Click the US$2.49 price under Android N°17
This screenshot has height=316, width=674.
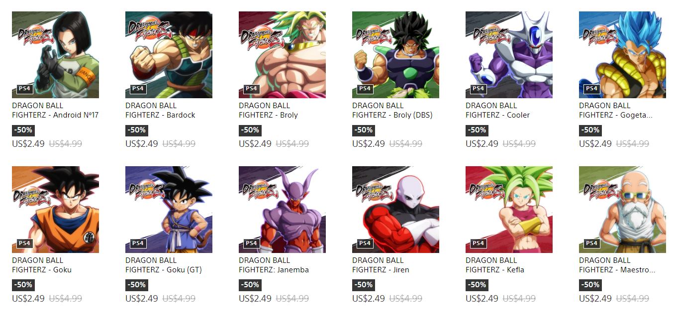[x=28, y=144]
